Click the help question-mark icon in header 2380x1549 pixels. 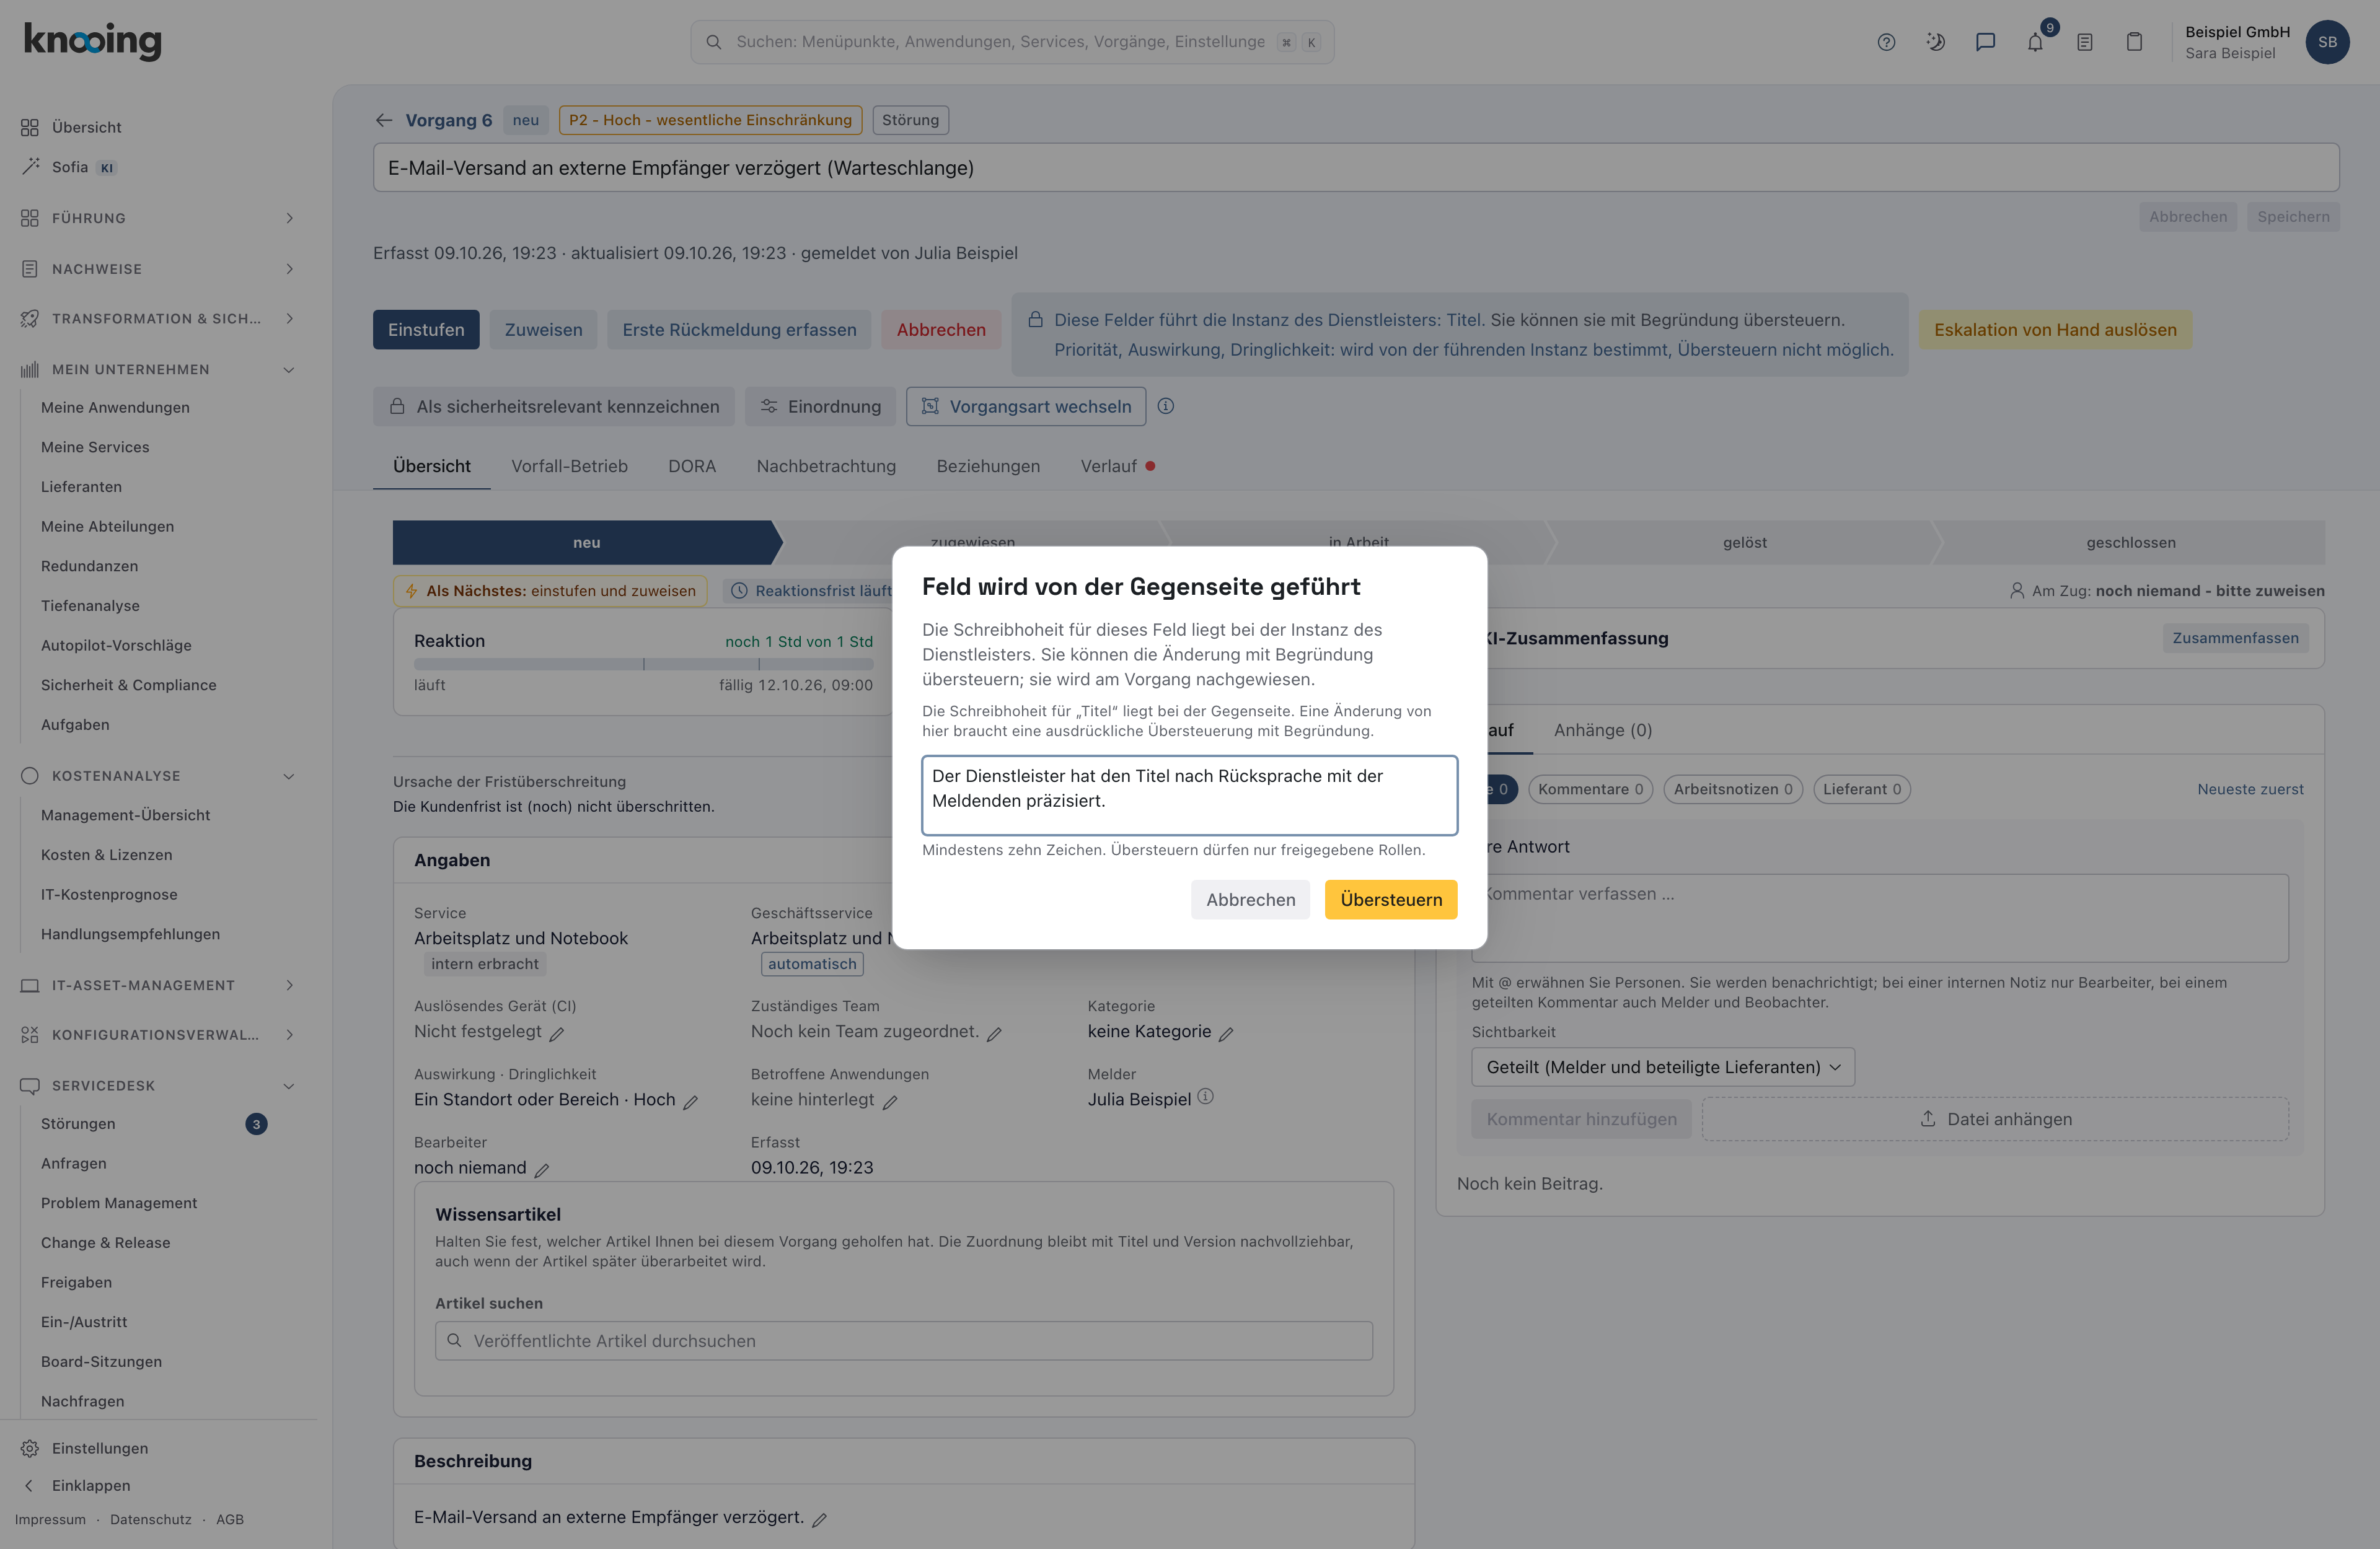pos(1886,42)
